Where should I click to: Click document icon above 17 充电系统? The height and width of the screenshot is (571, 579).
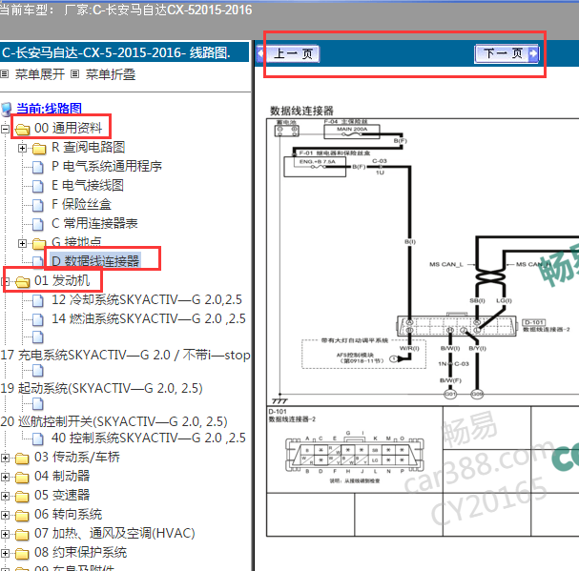click(x=37, y=337)
